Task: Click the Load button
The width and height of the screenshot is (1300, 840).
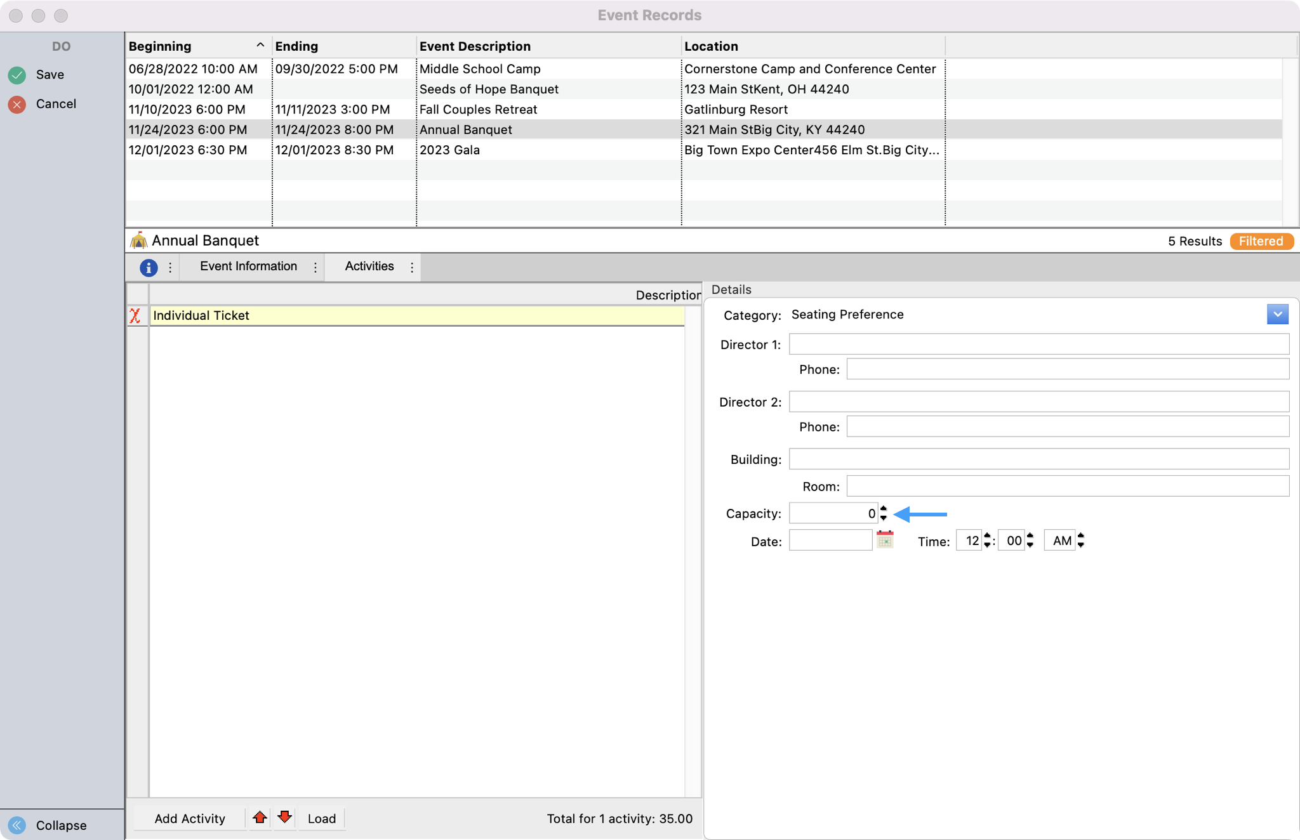Action: [x=322, y=818]
